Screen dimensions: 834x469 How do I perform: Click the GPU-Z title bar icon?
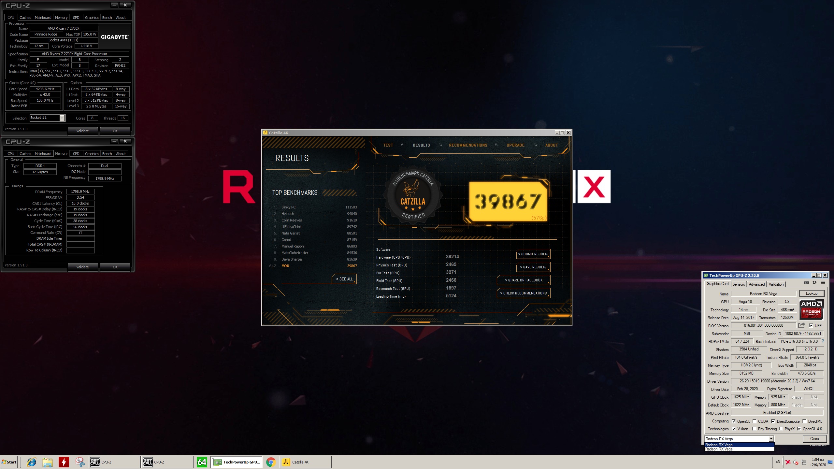706,275
